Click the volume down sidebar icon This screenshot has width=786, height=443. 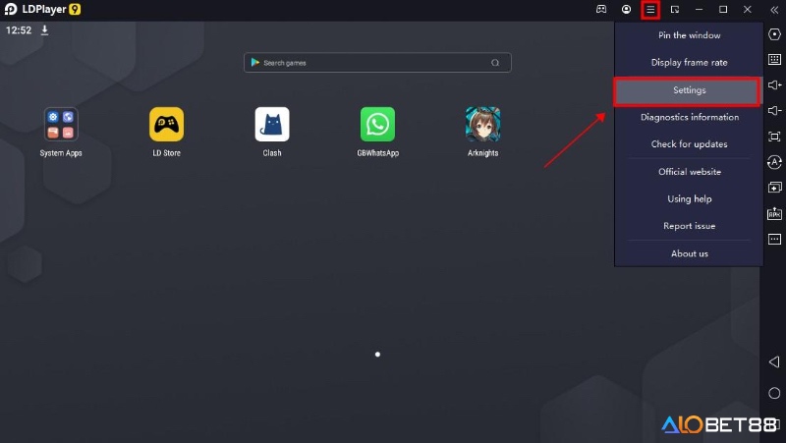coord(774,110)
